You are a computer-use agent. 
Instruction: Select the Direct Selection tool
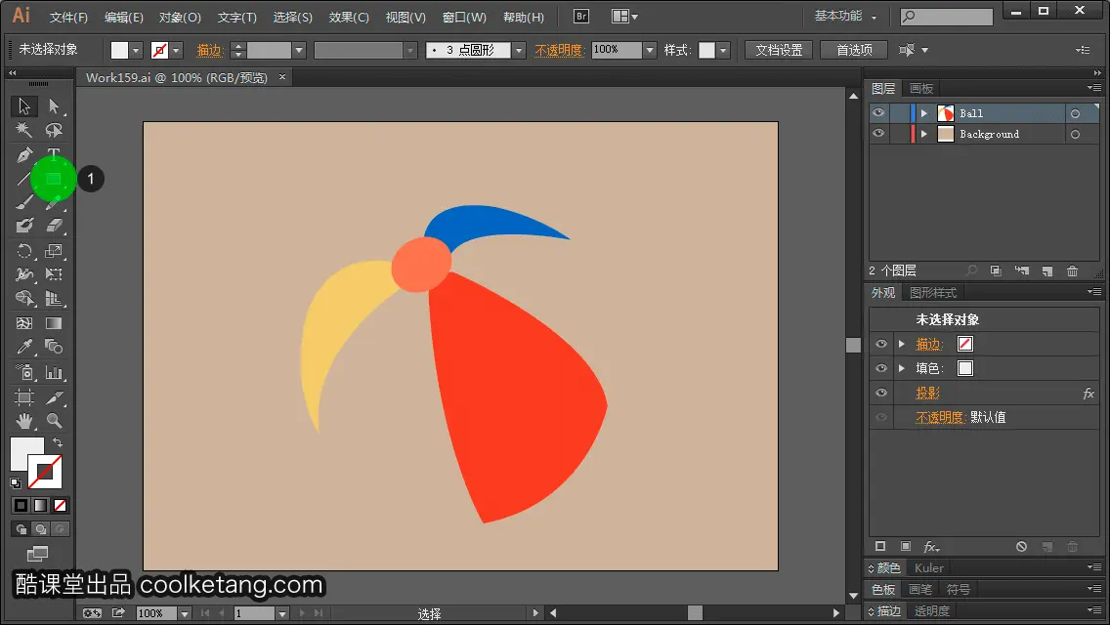click(x=54, y=106)
